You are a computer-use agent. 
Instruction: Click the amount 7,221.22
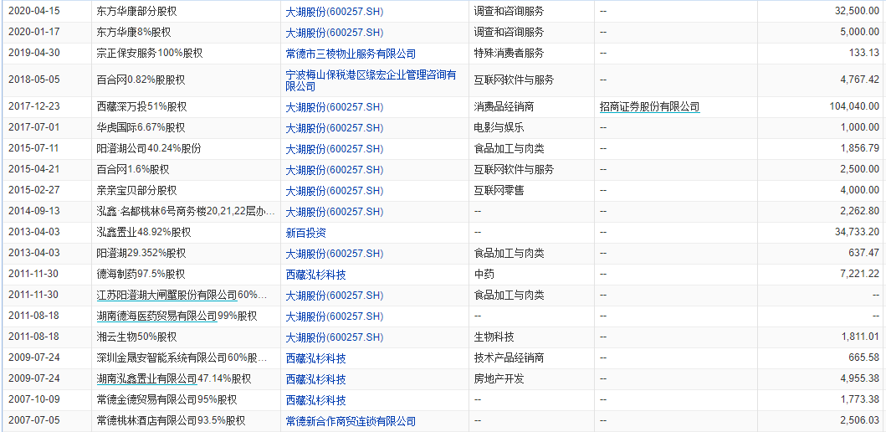pyautogui.click(x=859, y=275)
